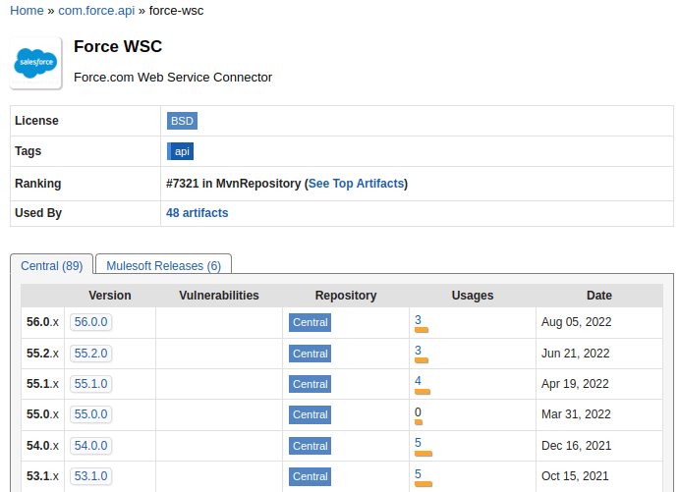Viewport: 679px width, 492px height.
Task: Open version 53.1.0
Action: [91, 476]
